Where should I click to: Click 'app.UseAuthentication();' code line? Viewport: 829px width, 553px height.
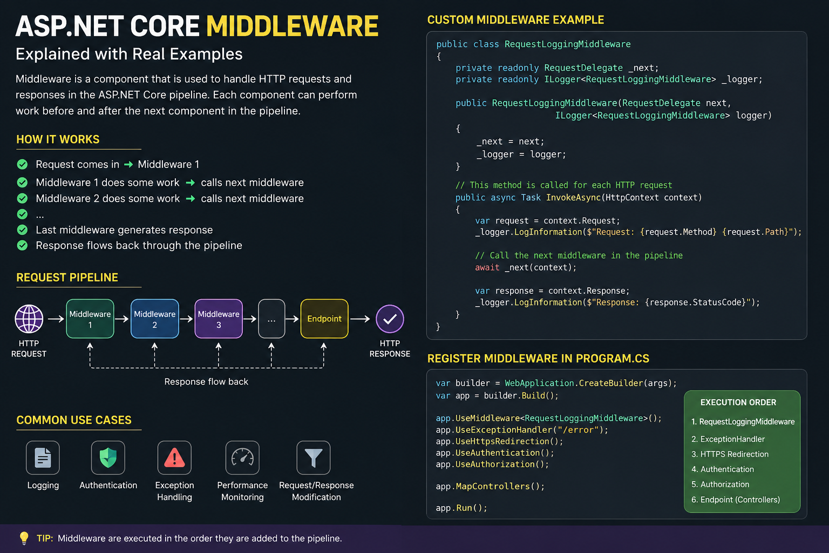pyautogui.click(x=495, y=453)
